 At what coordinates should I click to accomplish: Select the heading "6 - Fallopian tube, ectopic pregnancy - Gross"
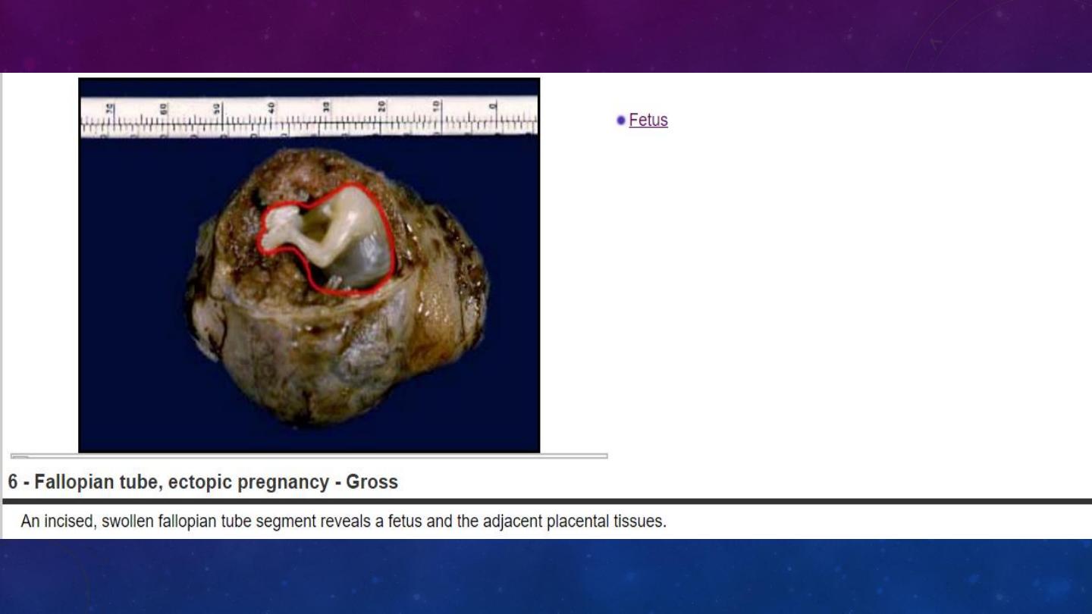[x=203, y=482]
